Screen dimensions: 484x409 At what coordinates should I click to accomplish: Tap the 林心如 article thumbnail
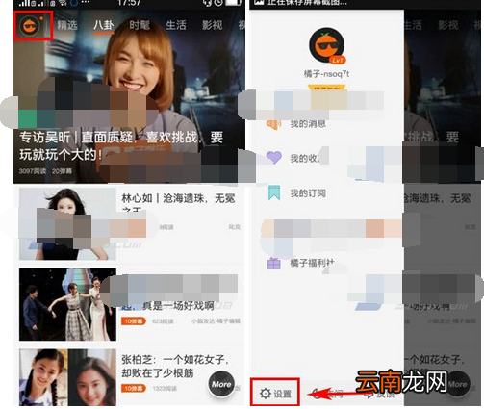pyautogui.click(x=67, y=224)
